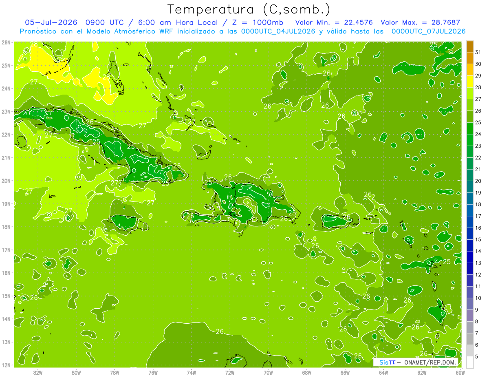Click color scale label "16"
The height and width of the screenshot is (378, 489).
[478, 228]
